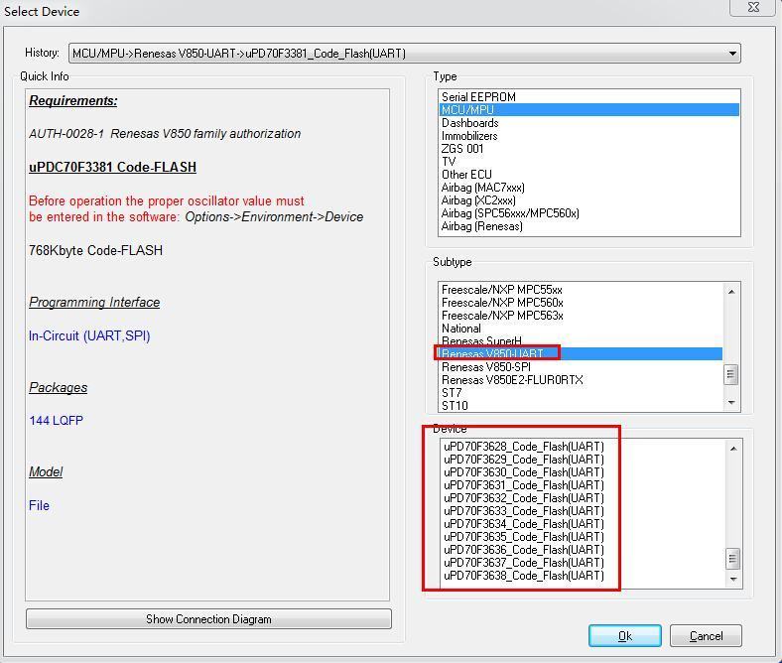Screen dimensions: 782x663
Task: Confirm selection with Ok button
Action: tap(625, 636)
